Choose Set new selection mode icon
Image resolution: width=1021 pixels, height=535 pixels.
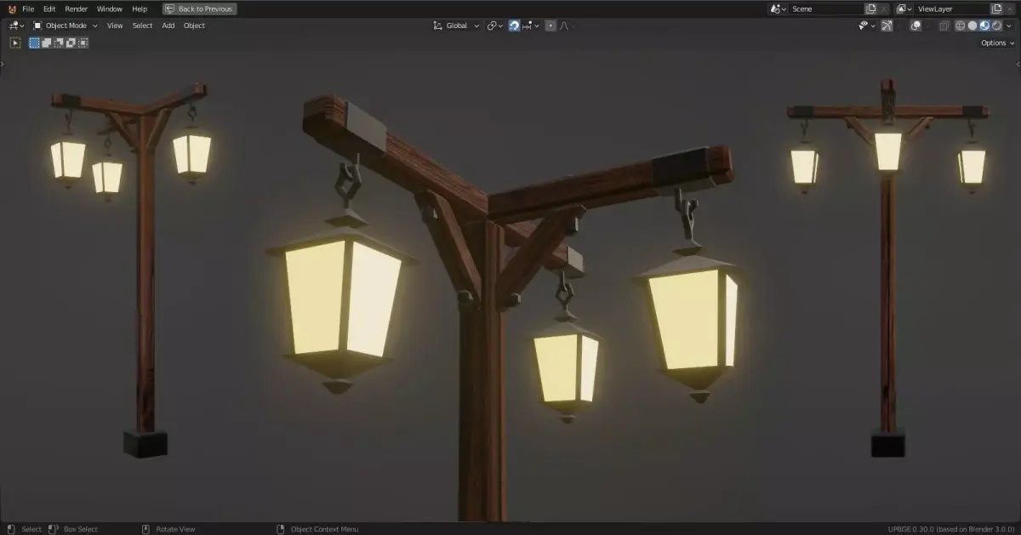[35, 43]
